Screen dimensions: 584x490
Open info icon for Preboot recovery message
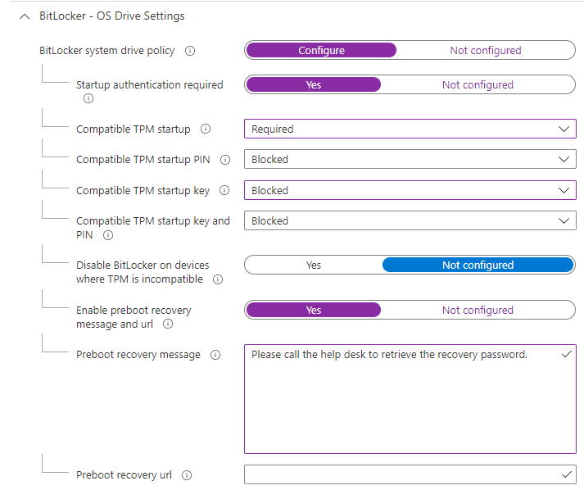pos(215,355)
